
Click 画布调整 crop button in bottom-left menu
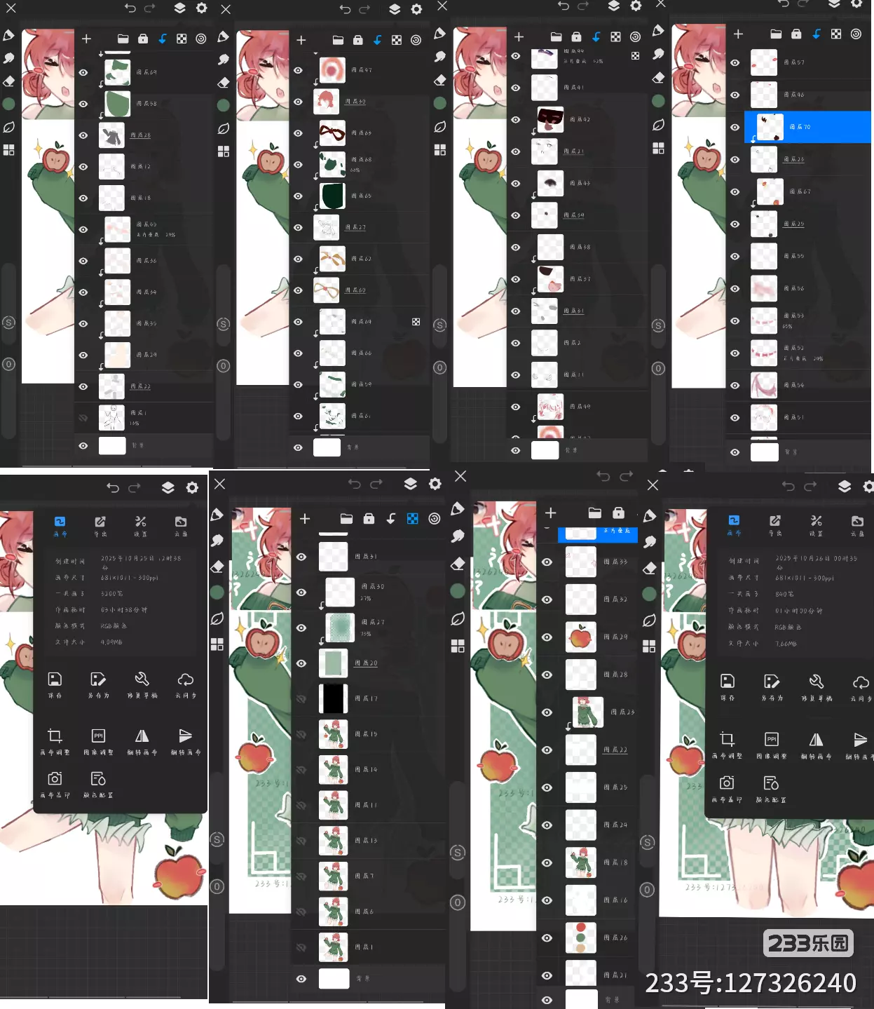(x=55, y=740)
